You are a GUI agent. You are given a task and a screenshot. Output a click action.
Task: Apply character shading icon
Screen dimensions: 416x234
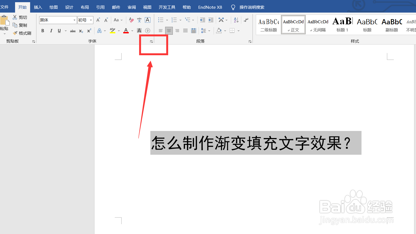(x=139, y=31)
